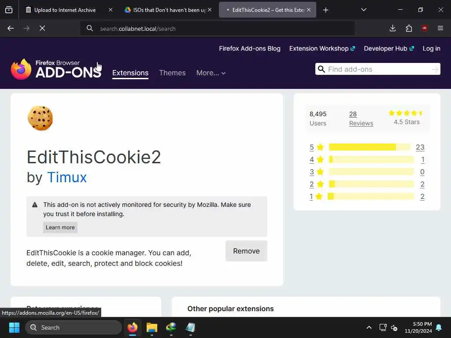Open the Extensions section
Image resolution: width=451 pixels, height=338 pixels.
[x=130, y=73]
